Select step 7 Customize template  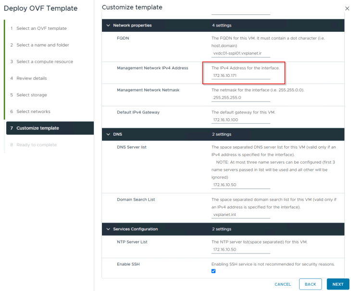click(38, 128)
